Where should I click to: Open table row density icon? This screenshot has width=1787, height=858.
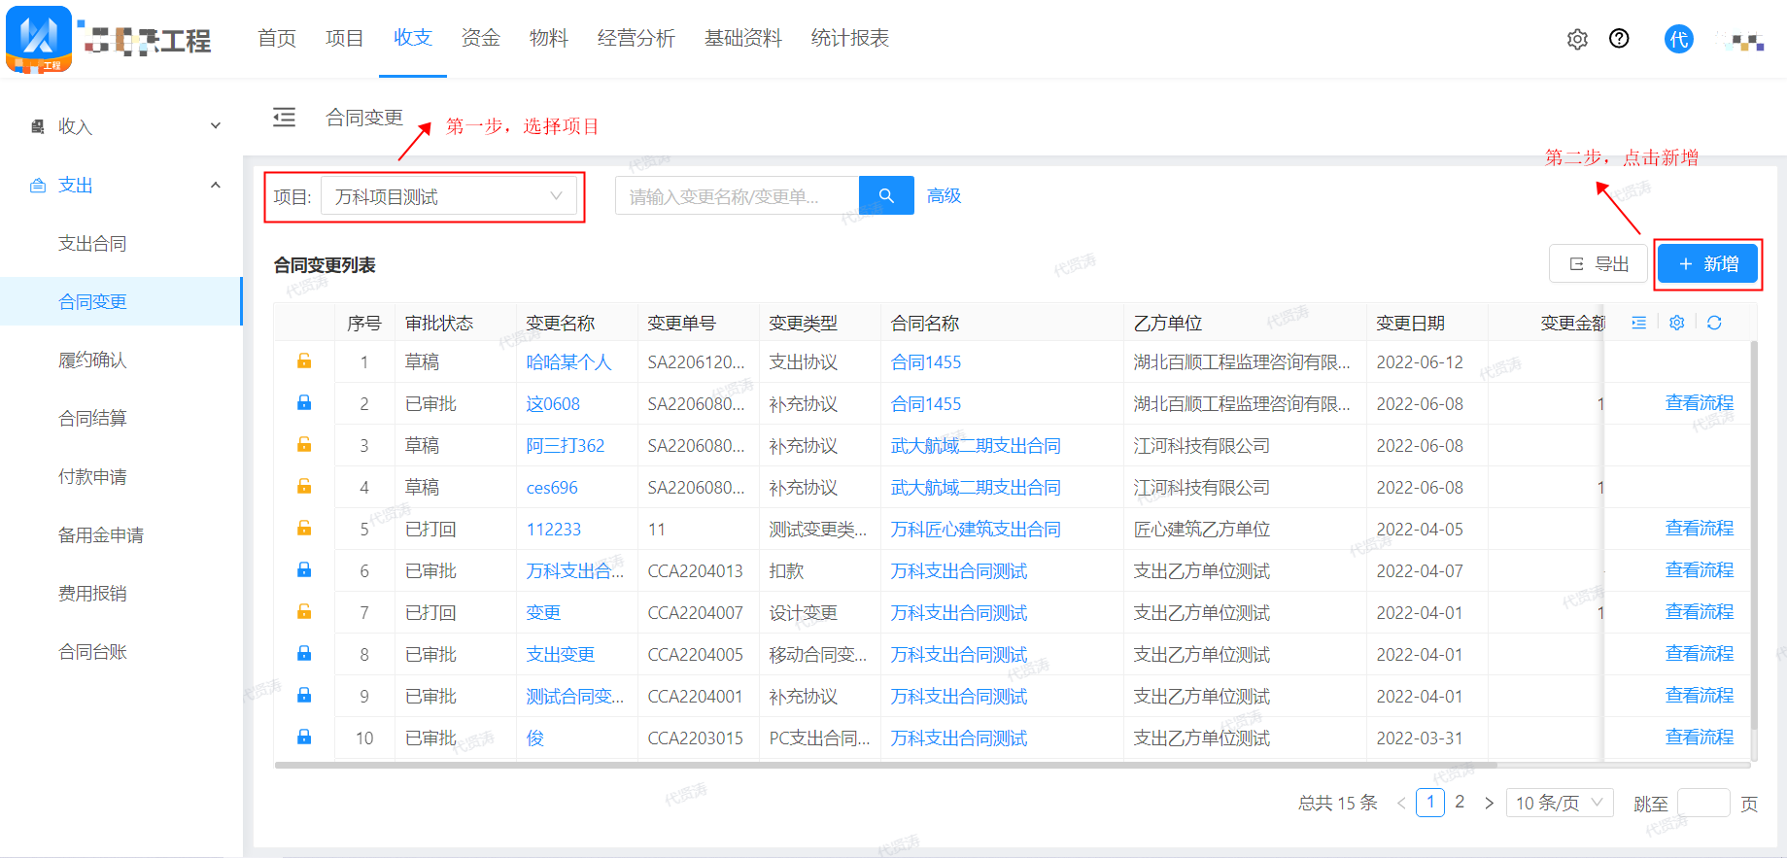[1638, 323]
